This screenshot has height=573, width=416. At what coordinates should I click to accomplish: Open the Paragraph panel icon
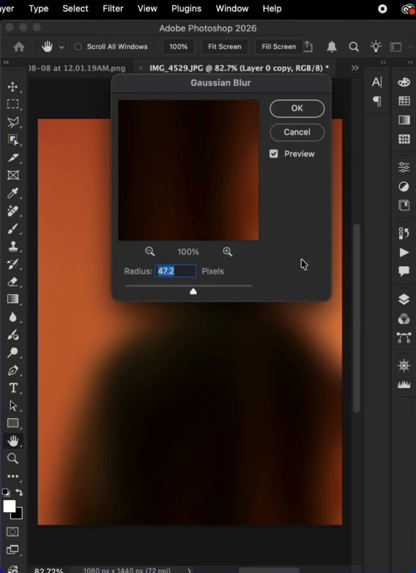(376, 101)
